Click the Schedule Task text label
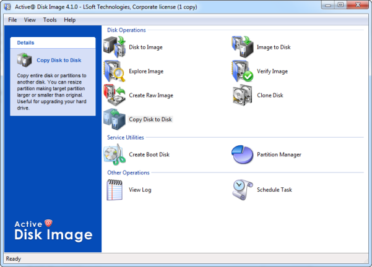The height and width of the screenshot is (267, 372). click(x=274, y=190)
